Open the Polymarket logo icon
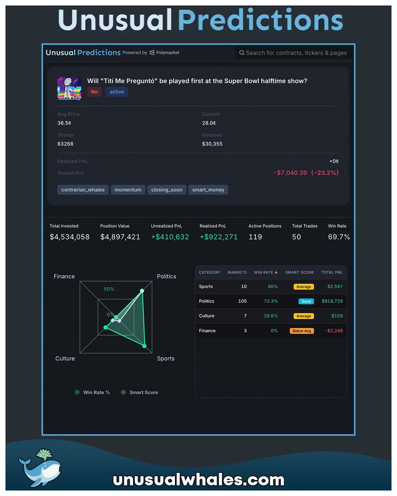The width and height of the screenshot is (397, 496). point(152,52)
